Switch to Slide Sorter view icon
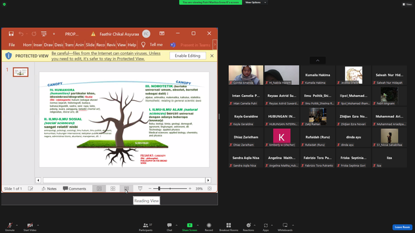Viewport: 415px width, 233px height. [x=113, y=188]
